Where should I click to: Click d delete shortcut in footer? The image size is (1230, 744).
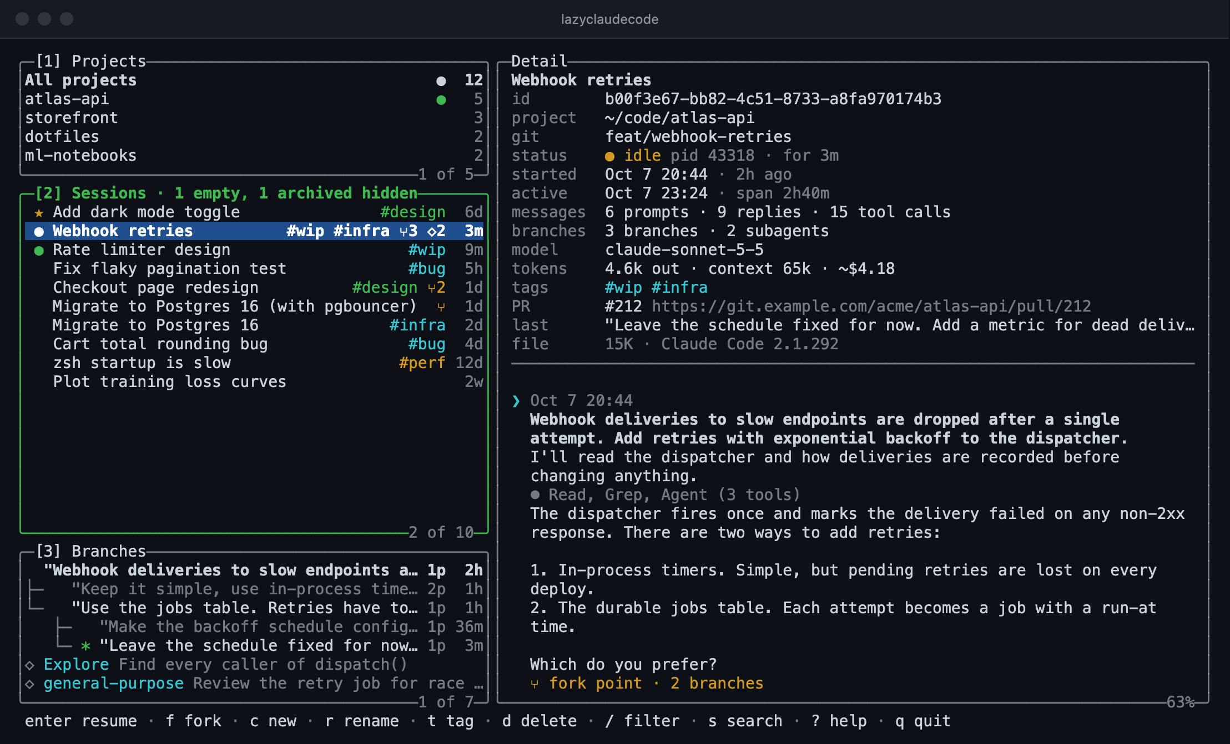(539, 721)
